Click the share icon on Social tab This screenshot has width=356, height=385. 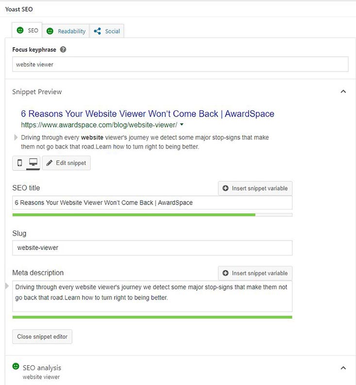click(97, 31)
